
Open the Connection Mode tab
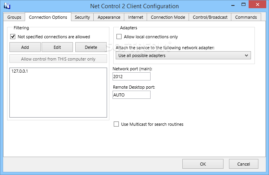click(168, 17)
